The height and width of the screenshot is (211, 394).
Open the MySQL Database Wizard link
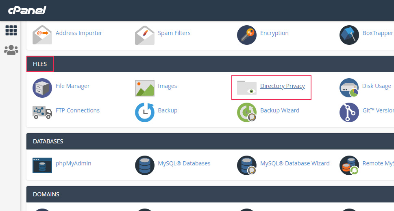pos(295,163)
